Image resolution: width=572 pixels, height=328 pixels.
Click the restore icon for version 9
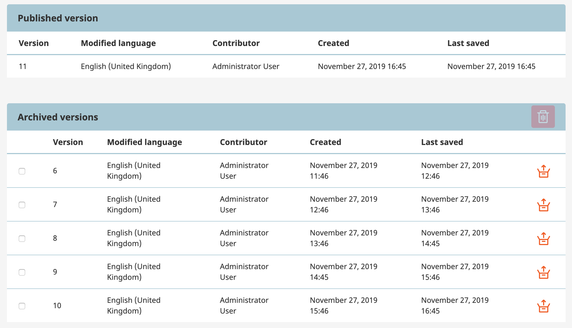(543, 273)
